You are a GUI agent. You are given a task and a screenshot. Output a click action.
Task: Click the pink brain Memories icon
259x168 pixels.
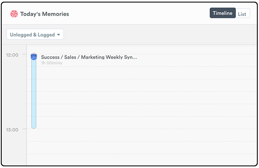(14, 14)
